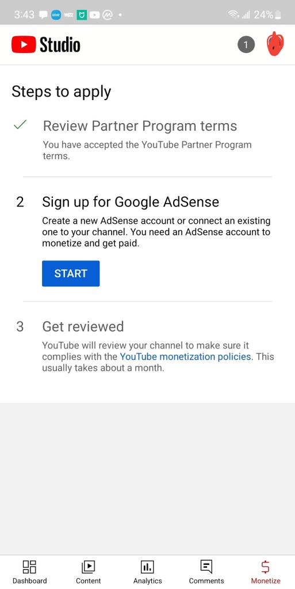Tap the step number 2 indicator

click(x=20, y=202)
